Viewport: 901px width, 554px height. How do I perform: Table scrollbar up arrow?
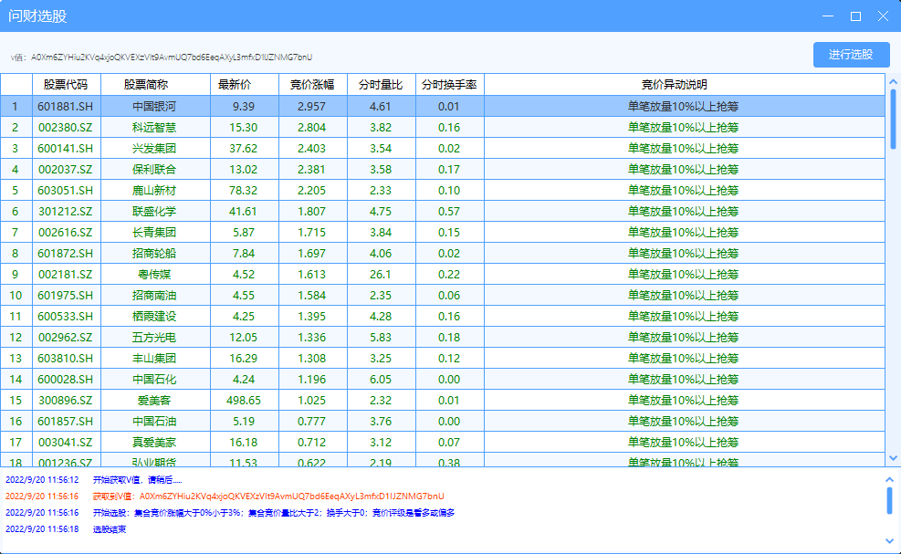coord(893,81)
